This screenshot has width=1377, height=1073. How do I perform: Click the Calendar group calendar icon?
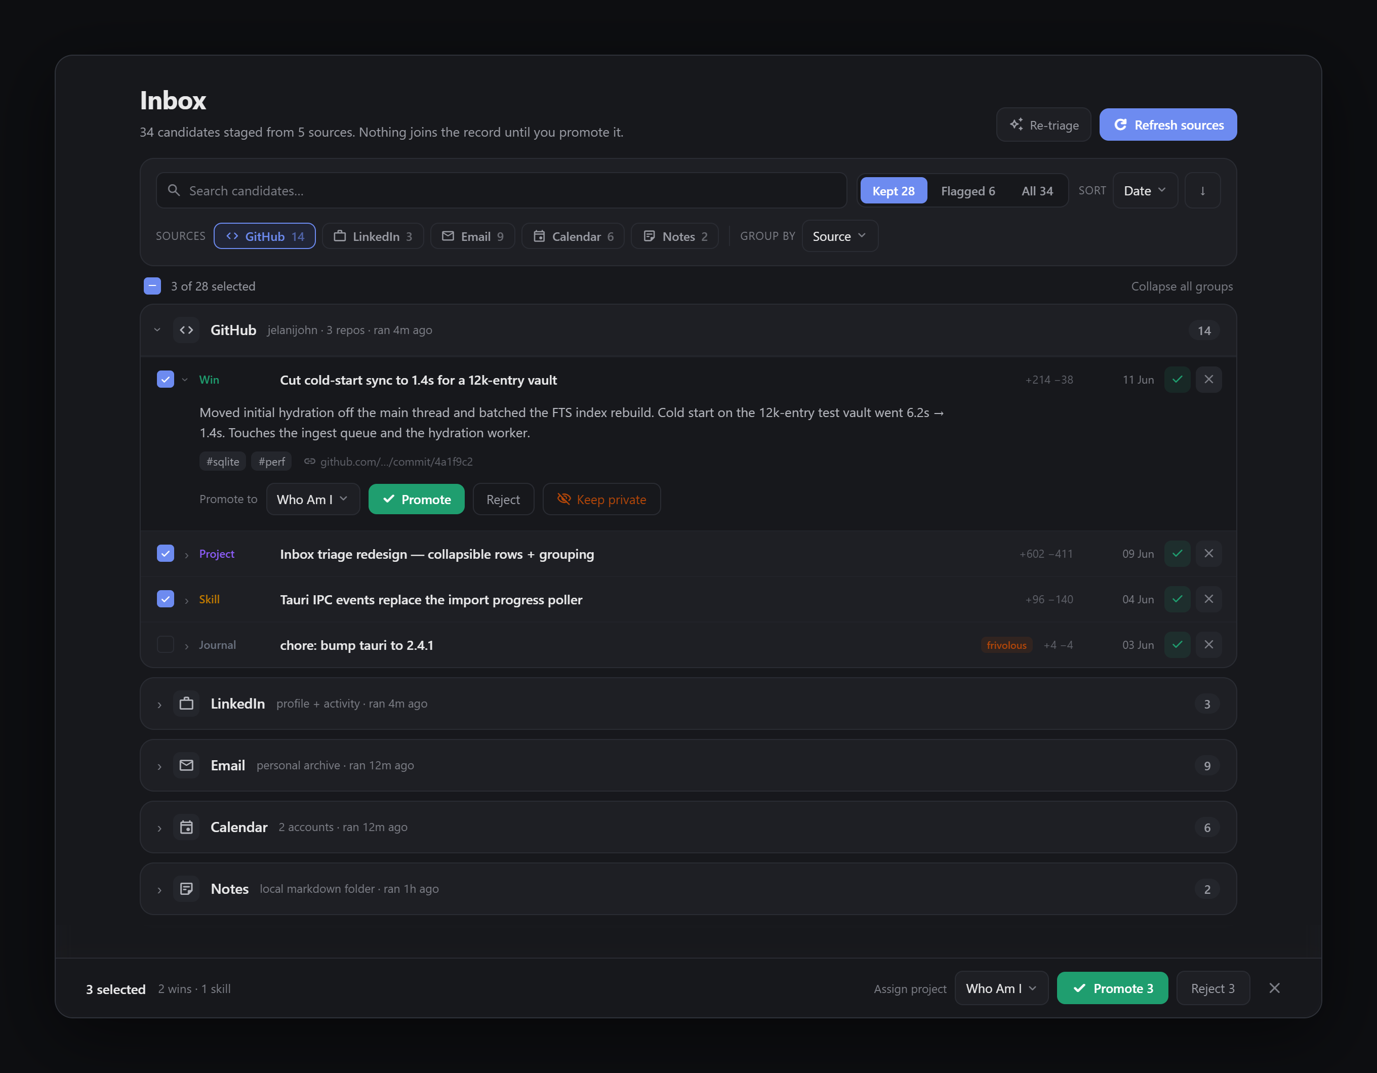click(187, 827)
